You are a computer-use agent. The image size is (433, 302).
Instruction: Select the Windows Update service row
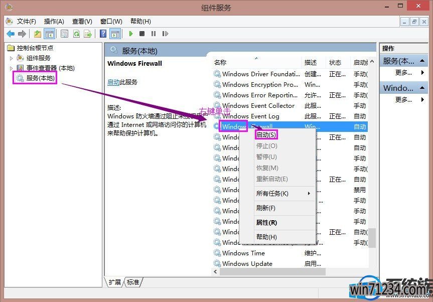coord(290,263)
